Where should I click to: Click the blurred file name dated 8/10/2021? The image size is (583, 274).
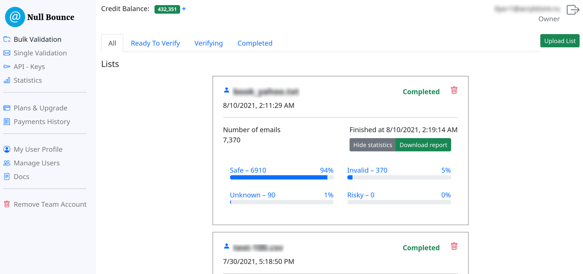(x=266, y=92)
